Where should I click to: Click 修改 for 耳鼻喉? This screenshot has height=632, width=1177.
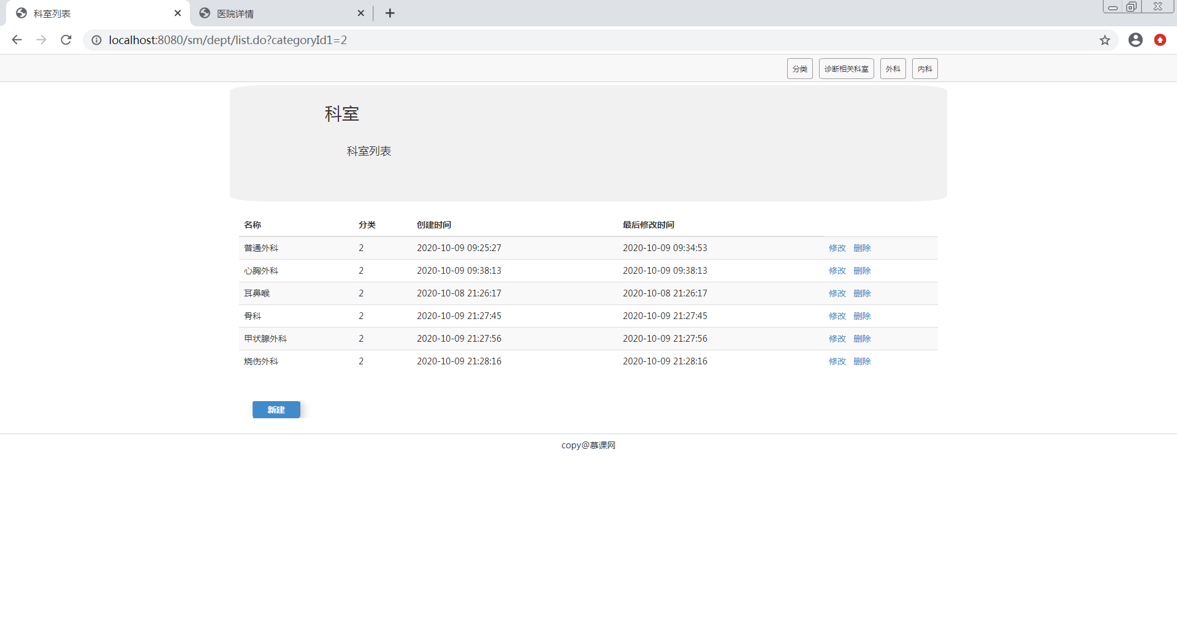tap(837, 293)
